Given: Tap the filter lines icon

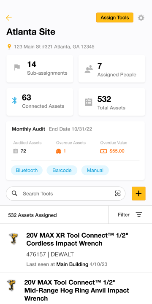Looking at the screenshot, I should [x=139, y=214].
